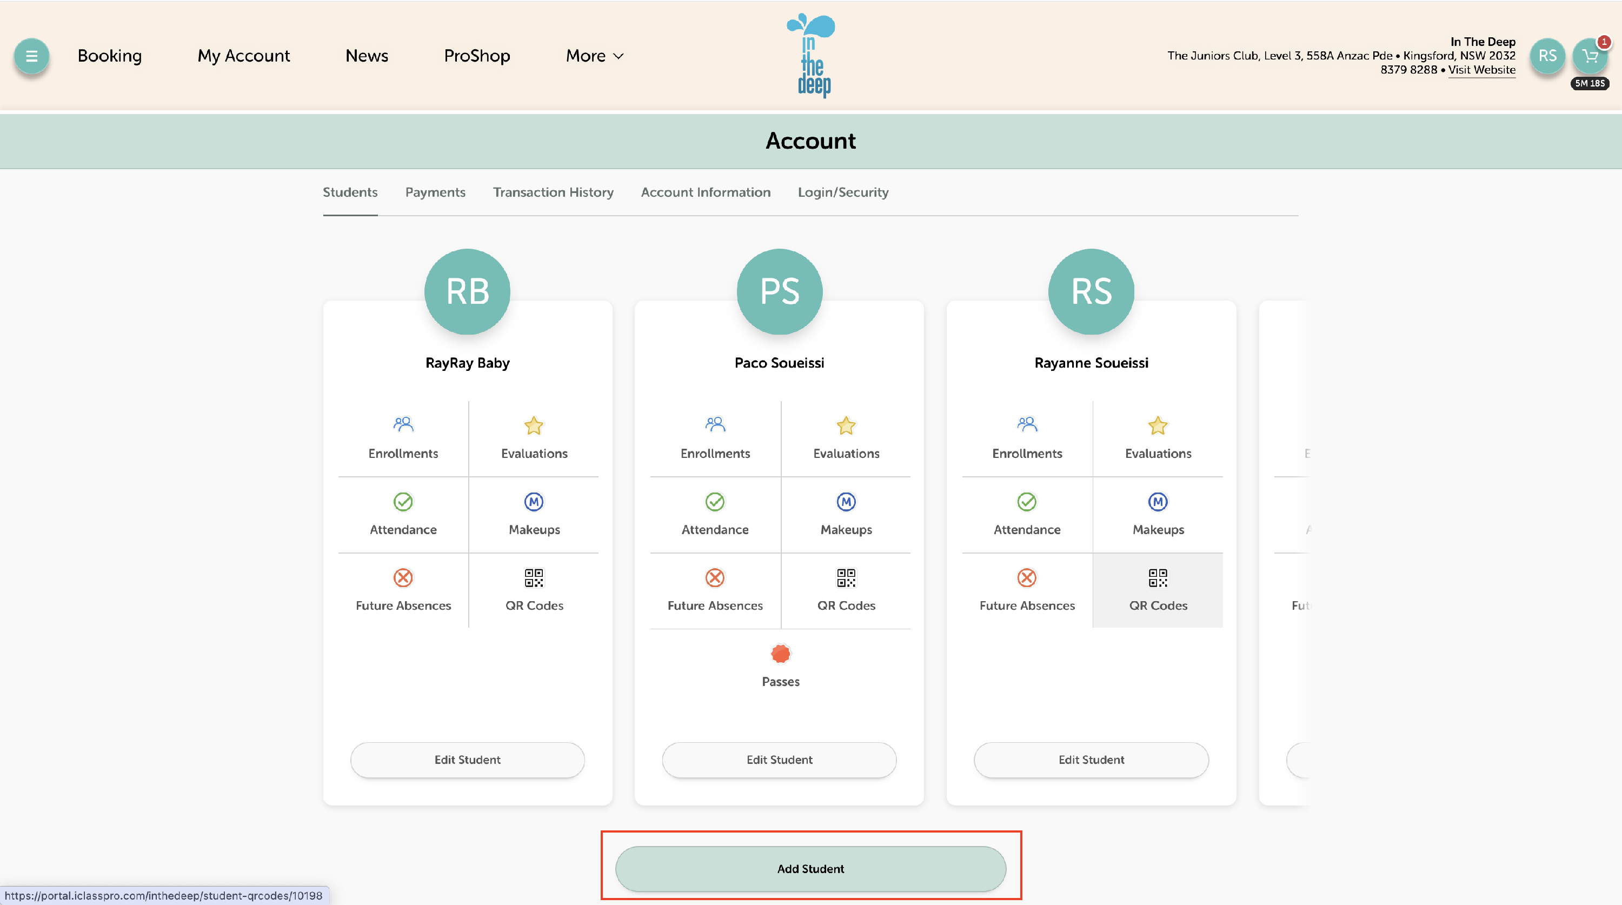
Task: Click Booking in the navigation bar
Action: (x=110, y=56)
